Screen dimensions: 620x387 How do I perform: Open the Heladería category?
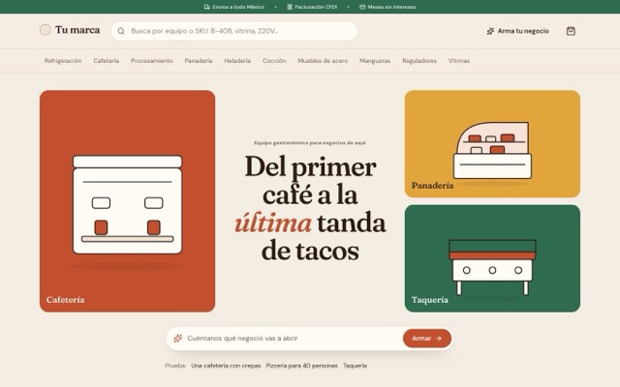pos(237,60)
